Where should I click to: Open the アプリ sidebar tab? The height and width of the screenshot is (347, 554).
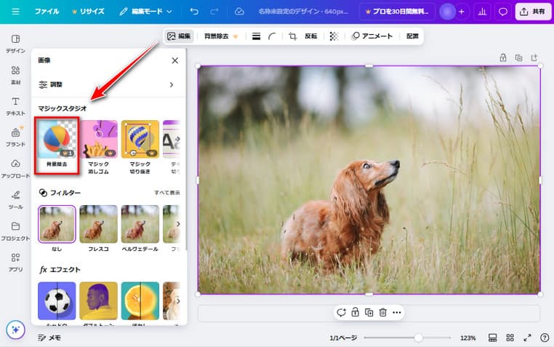click(x=15, y=262)
